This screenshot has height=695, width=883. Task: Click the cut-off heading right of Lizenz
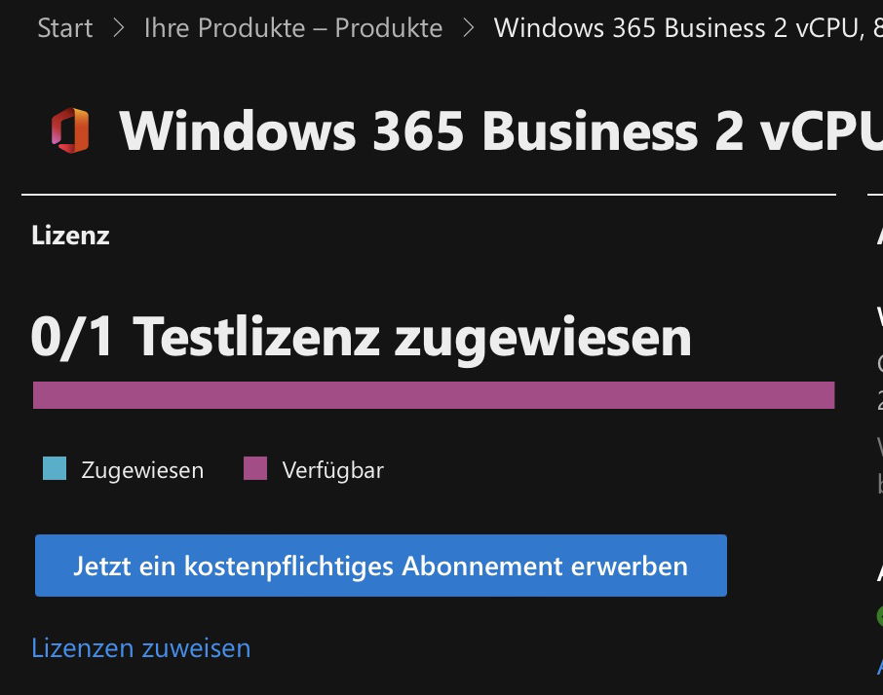pos(880,235)
